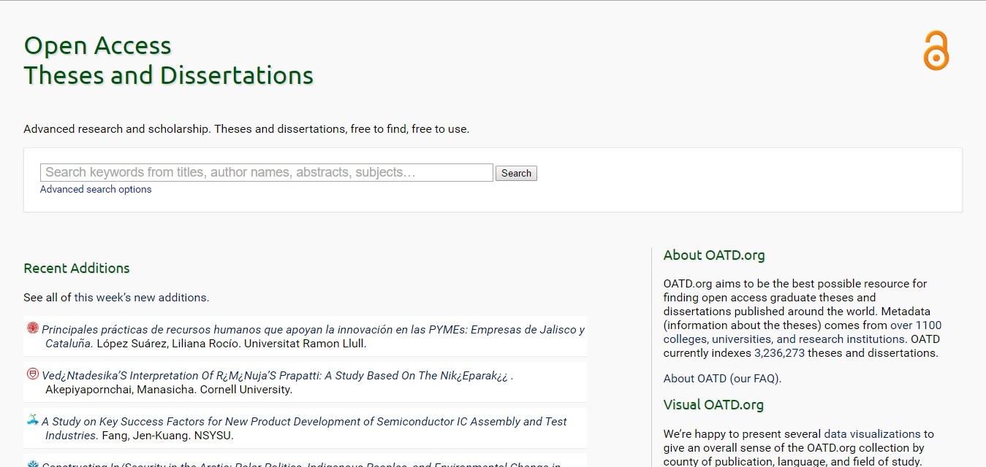Screen dimensions: 986x467
Task: Open the Constructing In/Security in the Arctic thesis
Action: click(301, 464)
